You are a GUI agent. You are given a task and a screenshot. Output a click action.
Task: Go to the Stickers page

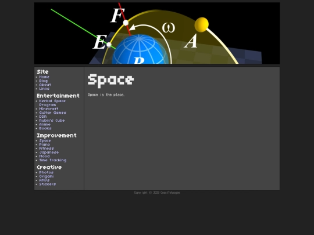click(x=48, y=184)
